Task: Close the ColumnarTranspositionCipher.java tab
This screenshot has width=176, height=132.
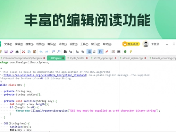Action: click(x=44, y=58)
